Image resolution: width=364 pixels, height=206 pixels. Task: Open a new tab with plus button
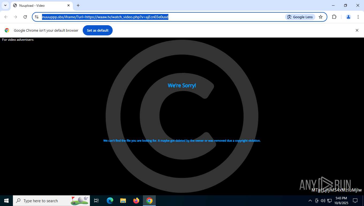pos(78,5)
